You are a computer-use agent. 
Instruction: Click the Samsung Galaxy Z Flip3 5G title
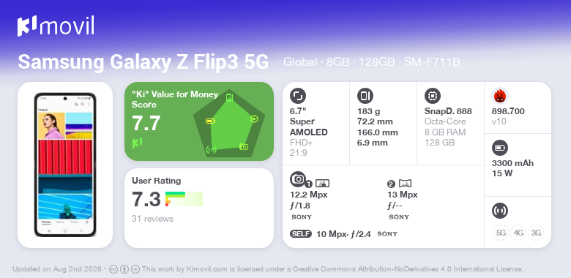point(143,62)
